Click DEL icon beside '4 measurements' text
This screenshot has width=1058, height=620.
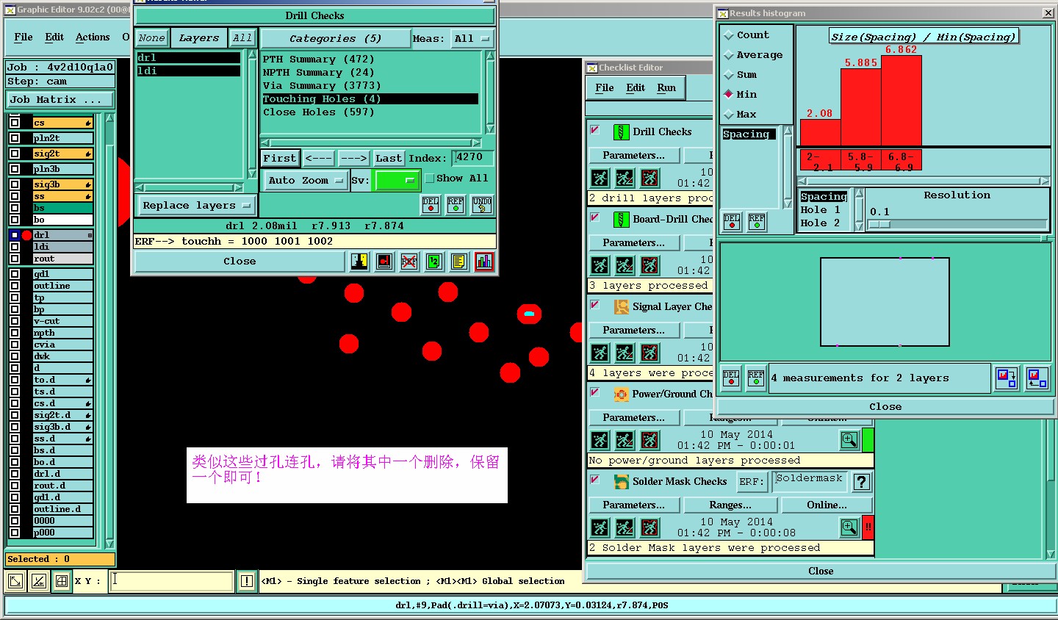click(731, 378)
